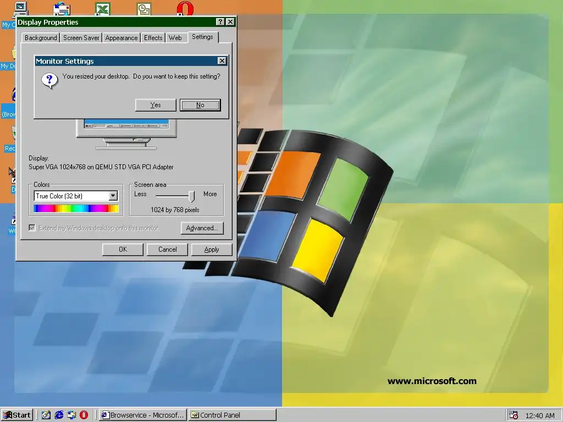Switch to Control Panel taskbar window
Screen dimensions: 563x422
233,415
